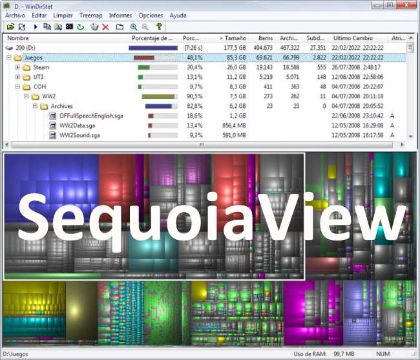The height and width of the screenshot is (360, 420).
Task: Click the horizontal scrollbar right arrow
Action: click(402, 145)
